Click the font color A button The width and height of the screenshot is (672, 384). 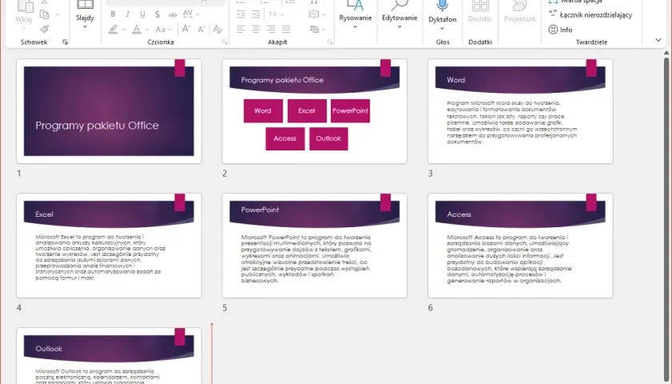click(136, 30)
